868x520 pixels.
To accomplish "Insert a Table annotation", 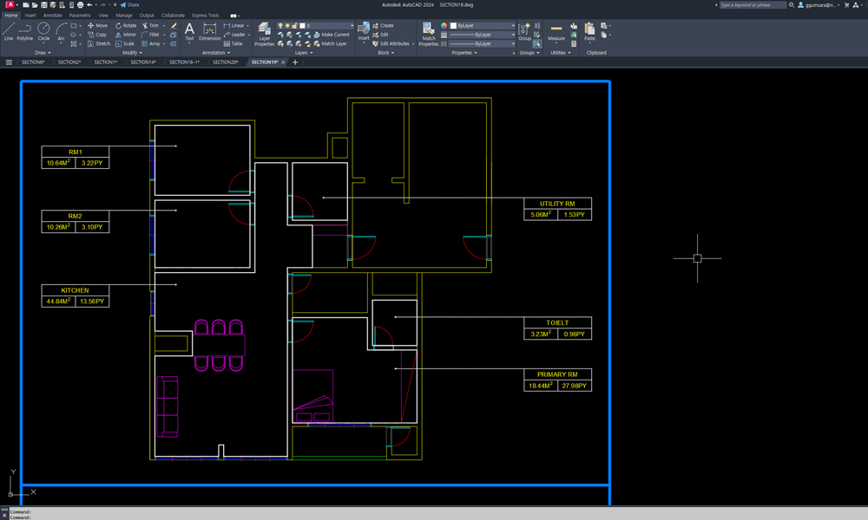I will click(x=233, y=43).
